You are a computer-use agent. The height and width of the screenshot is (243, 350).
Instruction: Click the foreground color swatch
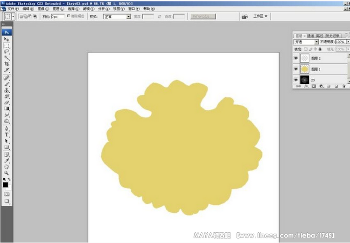5,185
